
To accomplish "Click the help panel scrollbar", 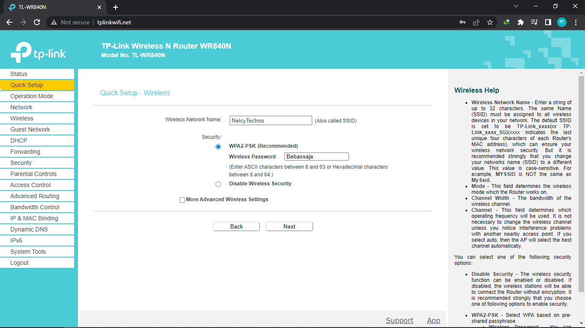I will click(x=581, y=184).
